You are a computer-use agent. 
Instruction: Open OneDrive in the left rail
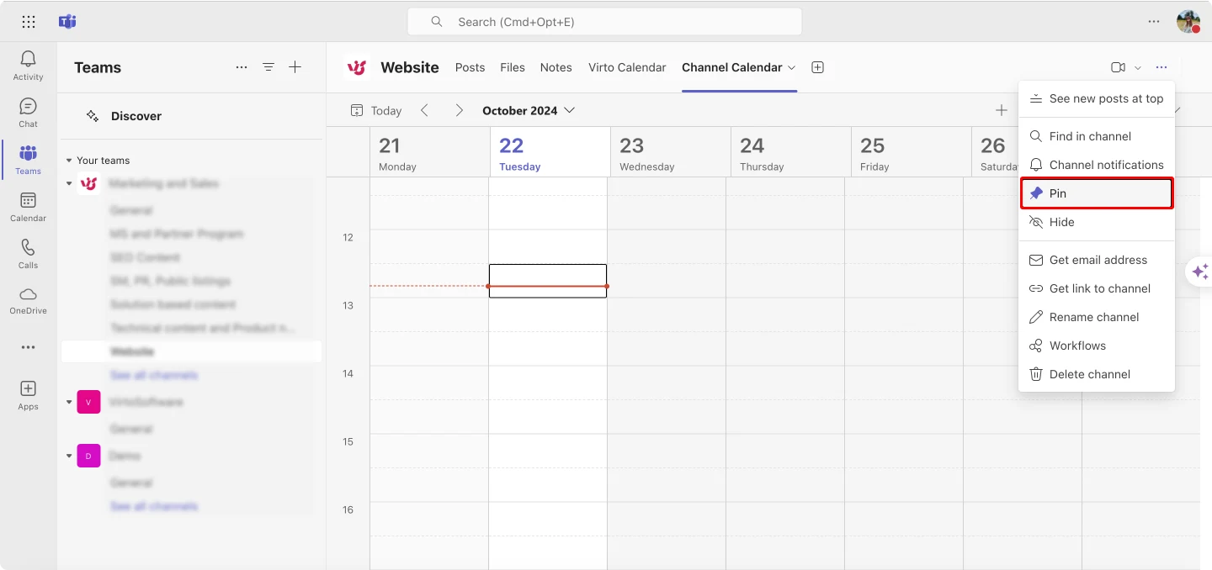pos(29,300)
